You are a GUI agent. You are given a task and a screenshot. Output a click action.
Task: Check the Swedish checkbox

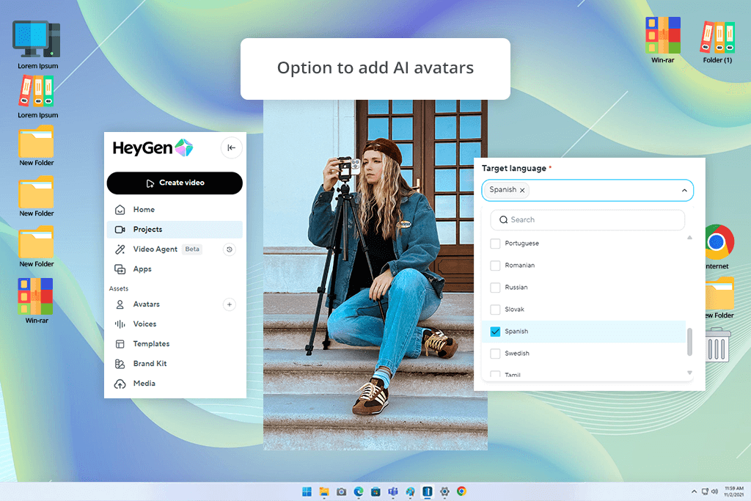[x=495, y=354]
